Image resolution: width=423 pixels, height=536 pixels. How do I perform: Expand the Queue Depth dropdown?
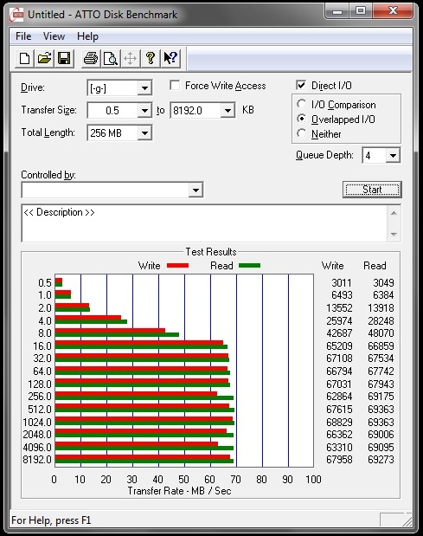pyautogui.click(x=393, y=156)
